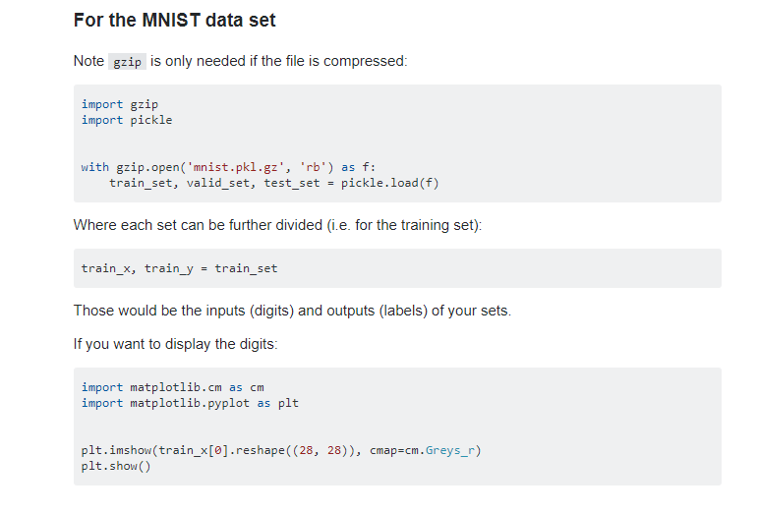Click the 'mnist.pkl.gz' filename string

[x=235, y=167]
